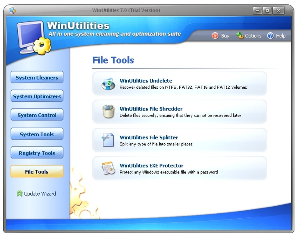Open the WinUtilities Undelete tool icon
301x237 pixels.
coord(107,83)
